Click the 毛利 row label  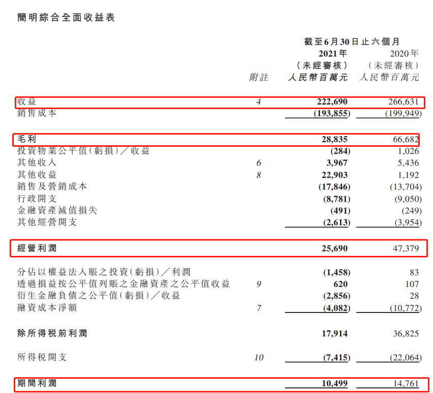click(27, 139)
